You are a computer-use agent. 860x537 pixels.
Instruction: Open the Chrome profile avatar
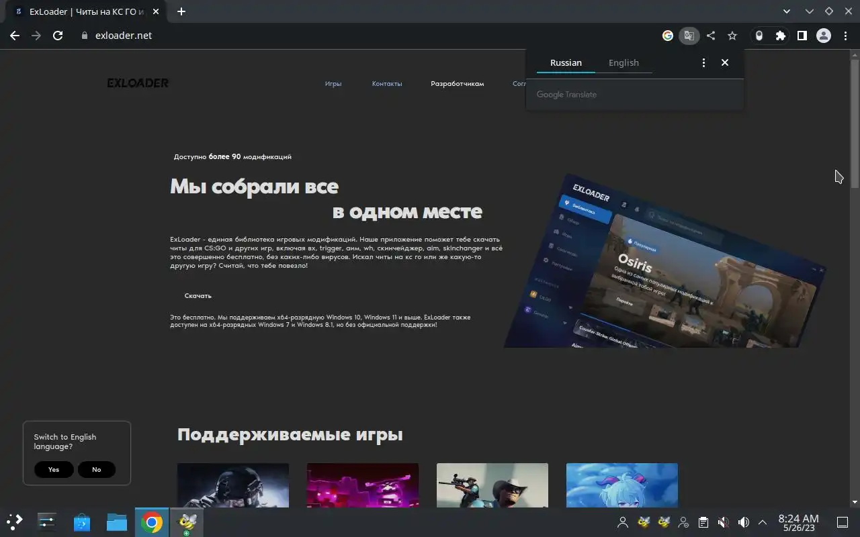click(x=824, y=36)
